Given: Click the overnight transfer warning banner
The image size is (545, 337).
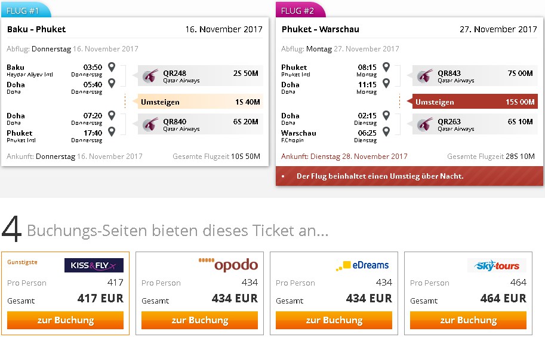Looking at the screenshot, I should point(409,176).
